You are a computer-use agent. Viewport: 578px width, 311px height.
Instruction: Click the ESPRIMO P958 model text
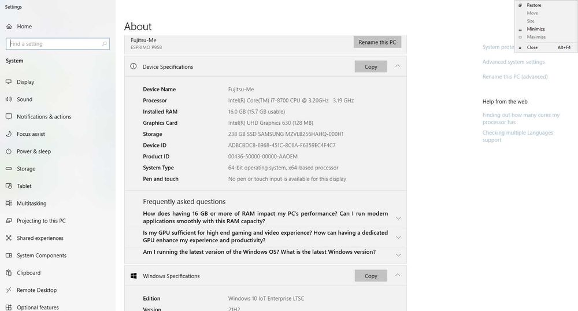pos(146,47)
